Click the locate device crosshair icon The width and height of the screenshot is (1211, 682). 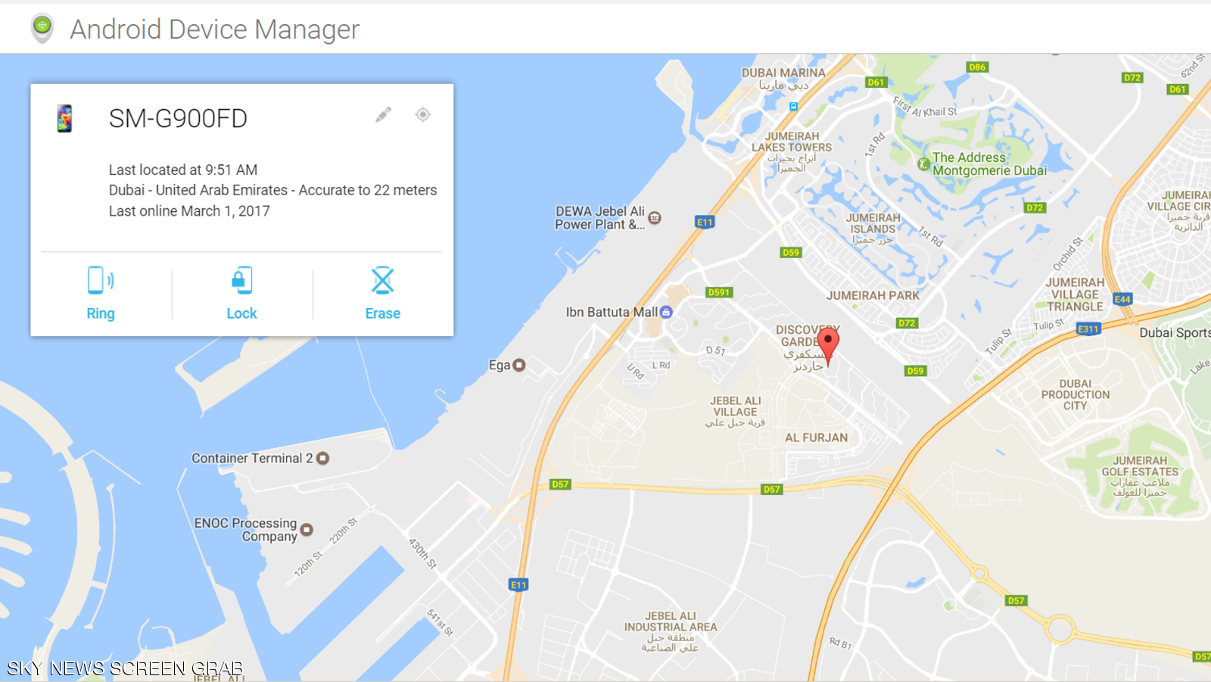423,114
